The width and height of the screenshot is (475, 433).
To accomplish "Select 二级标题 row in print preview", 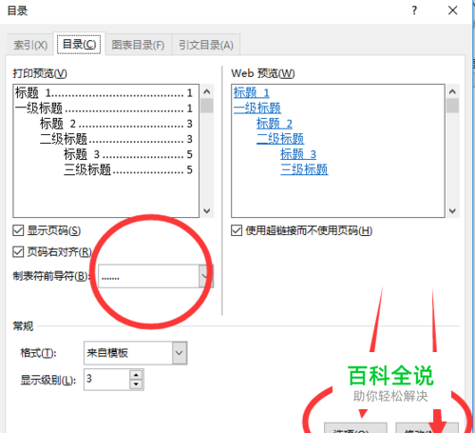I will click(116, 139).
